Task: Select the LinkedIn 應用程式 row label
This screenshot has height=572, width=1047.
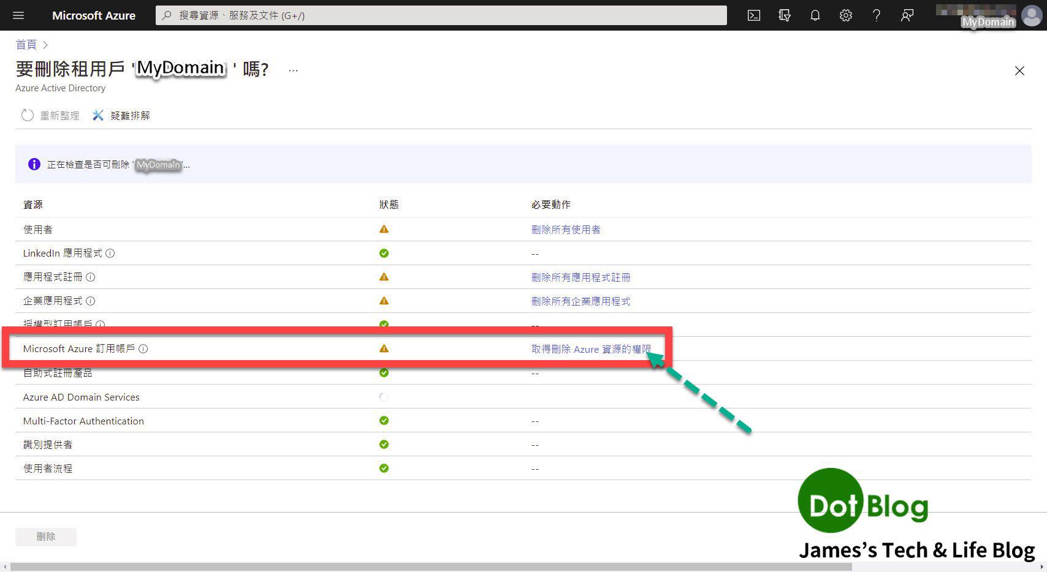Action: point(63,253)
